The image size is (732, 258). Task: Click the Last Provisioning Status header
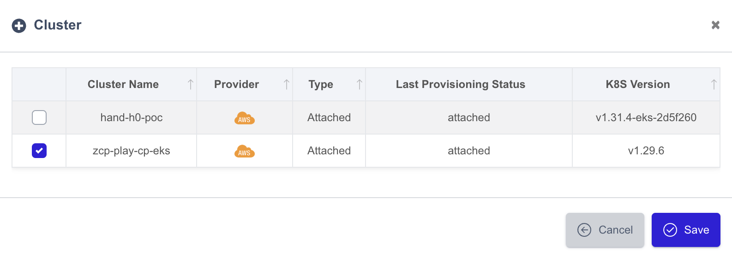click(x=461, y=84)
